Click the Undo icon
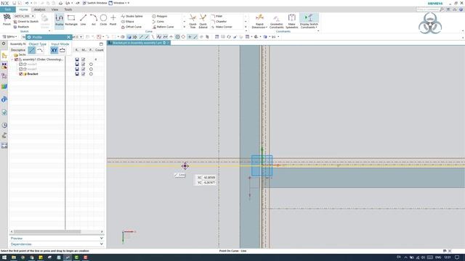 pos(27,3)
